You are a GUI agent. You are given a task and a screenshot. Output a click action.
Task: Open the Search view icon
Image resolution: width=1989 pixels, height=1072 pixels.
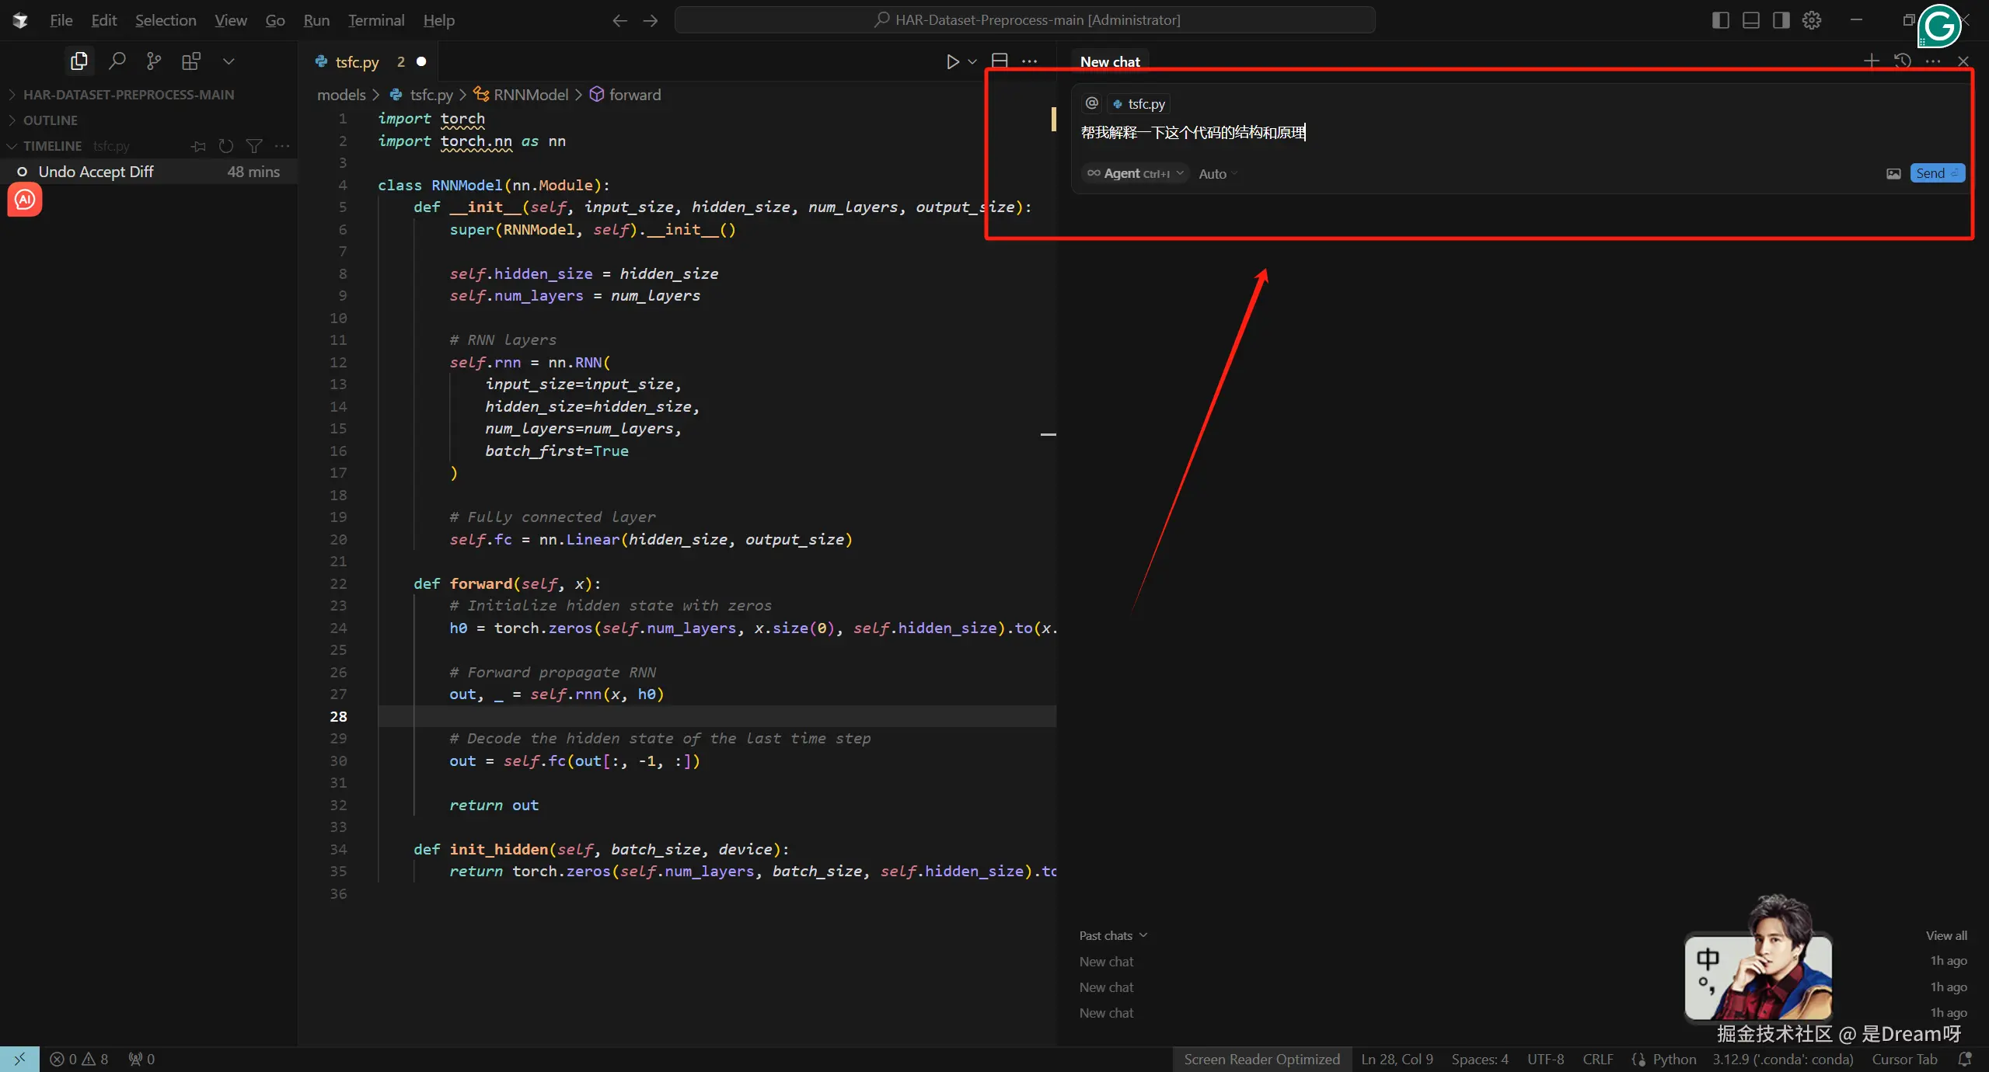[117, 61]
